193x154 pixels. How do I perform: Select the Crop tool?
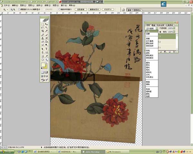pyautogui.click(x=42, y=31)
